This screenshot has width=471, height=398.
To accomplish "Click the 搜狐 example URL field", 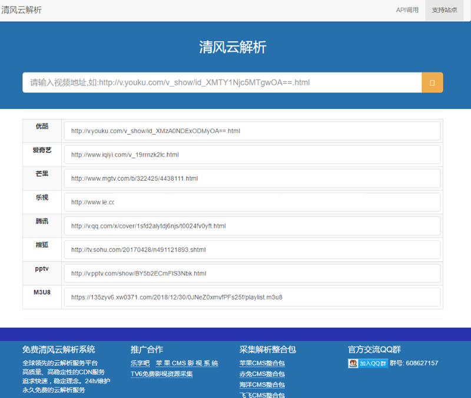I will [252, 250].
